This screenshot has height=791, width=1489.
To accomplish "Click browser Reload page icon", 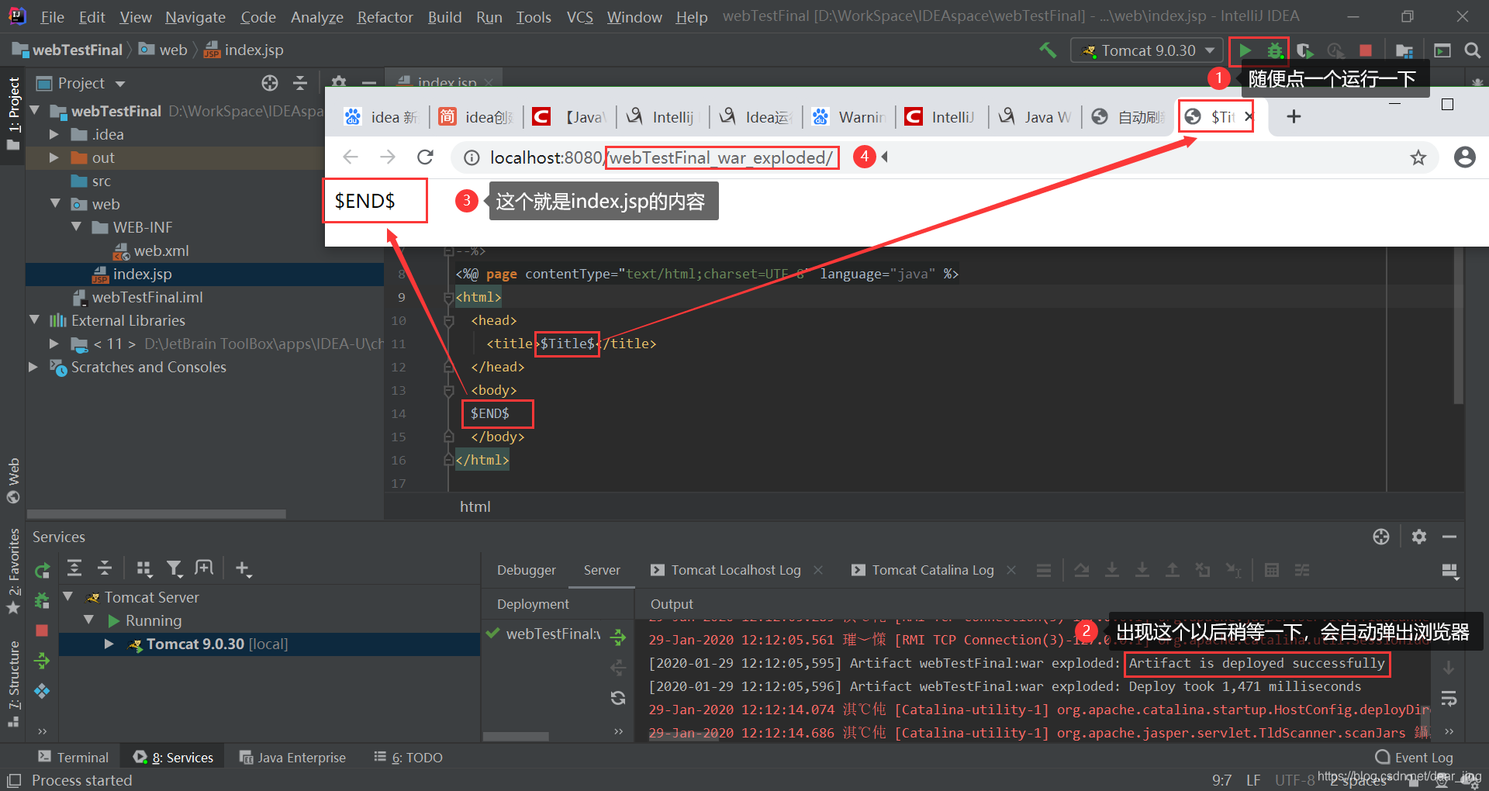I will pyautogui.click(x=425, y=157).
